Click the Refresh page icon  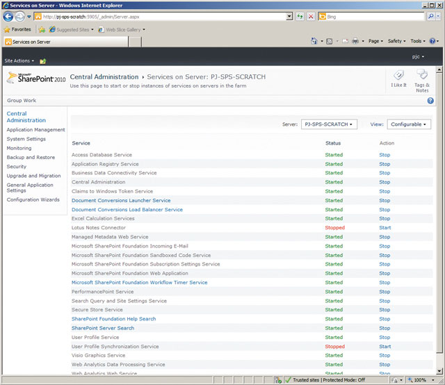[x=300, y=17]
